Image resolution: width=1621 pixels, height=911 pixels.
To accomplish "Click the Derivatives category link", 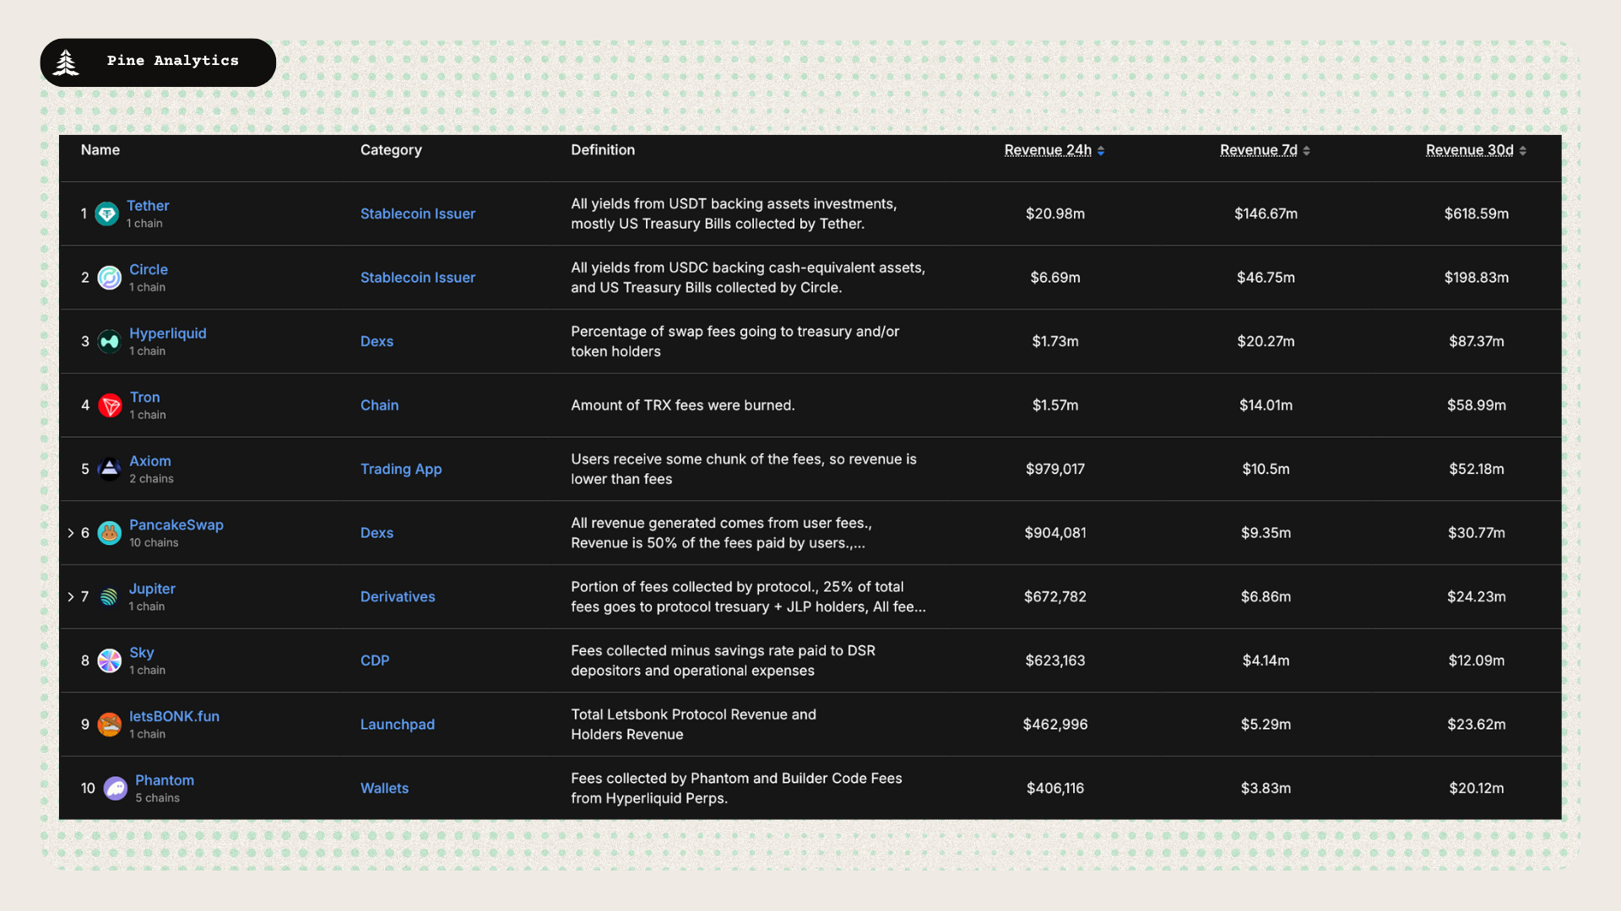I will pos(398,597).
